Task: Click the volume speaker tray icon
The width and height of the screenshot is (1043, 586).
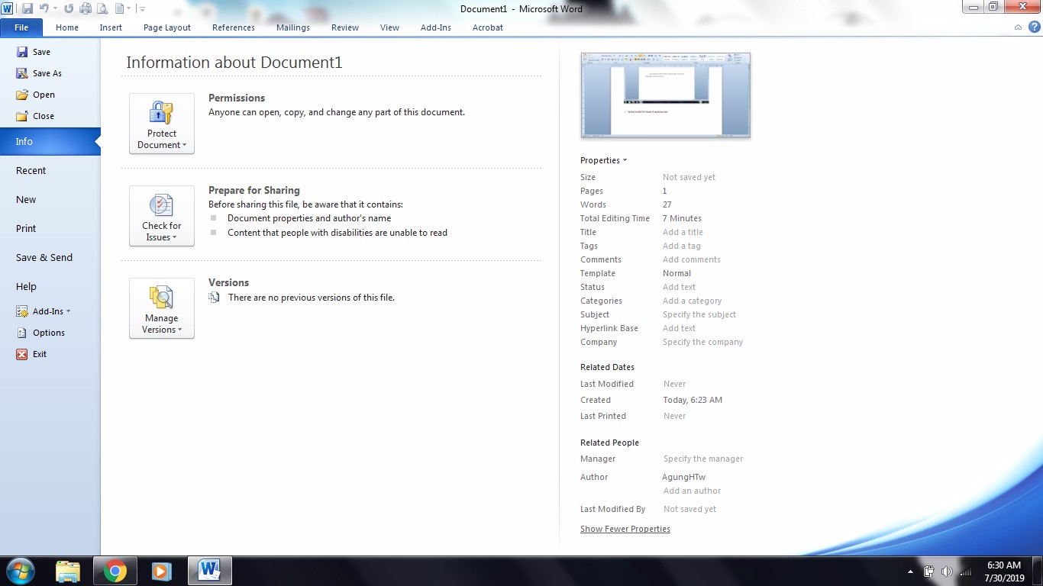Action: tap(948, 572)
